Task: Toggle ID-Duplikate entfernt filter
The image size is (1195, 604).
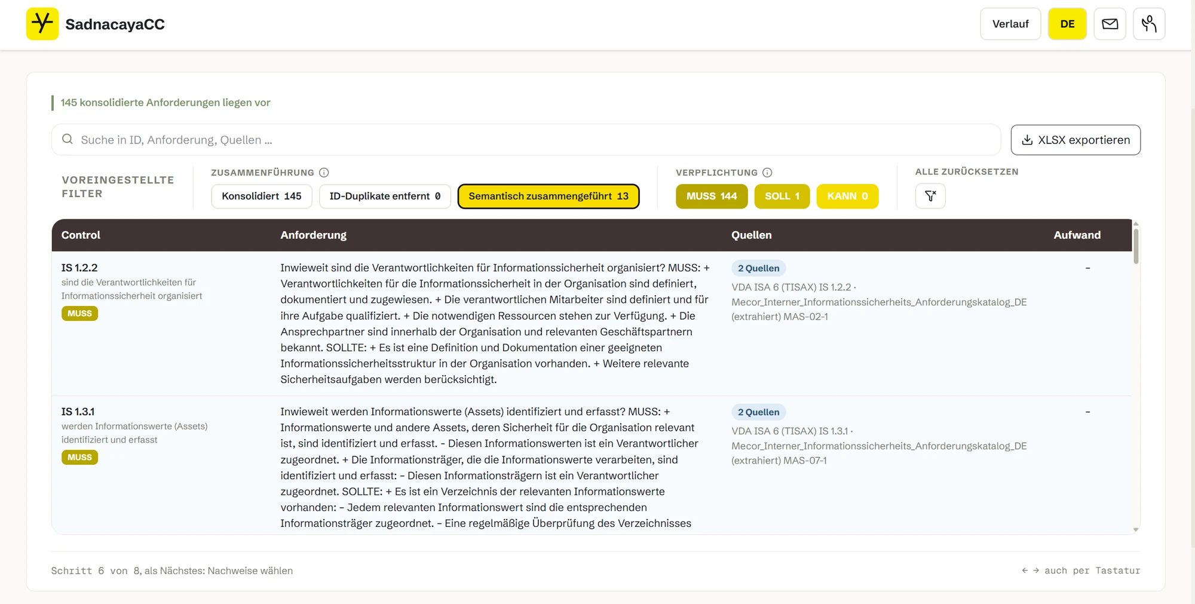Action: click(x=385, y=196)
